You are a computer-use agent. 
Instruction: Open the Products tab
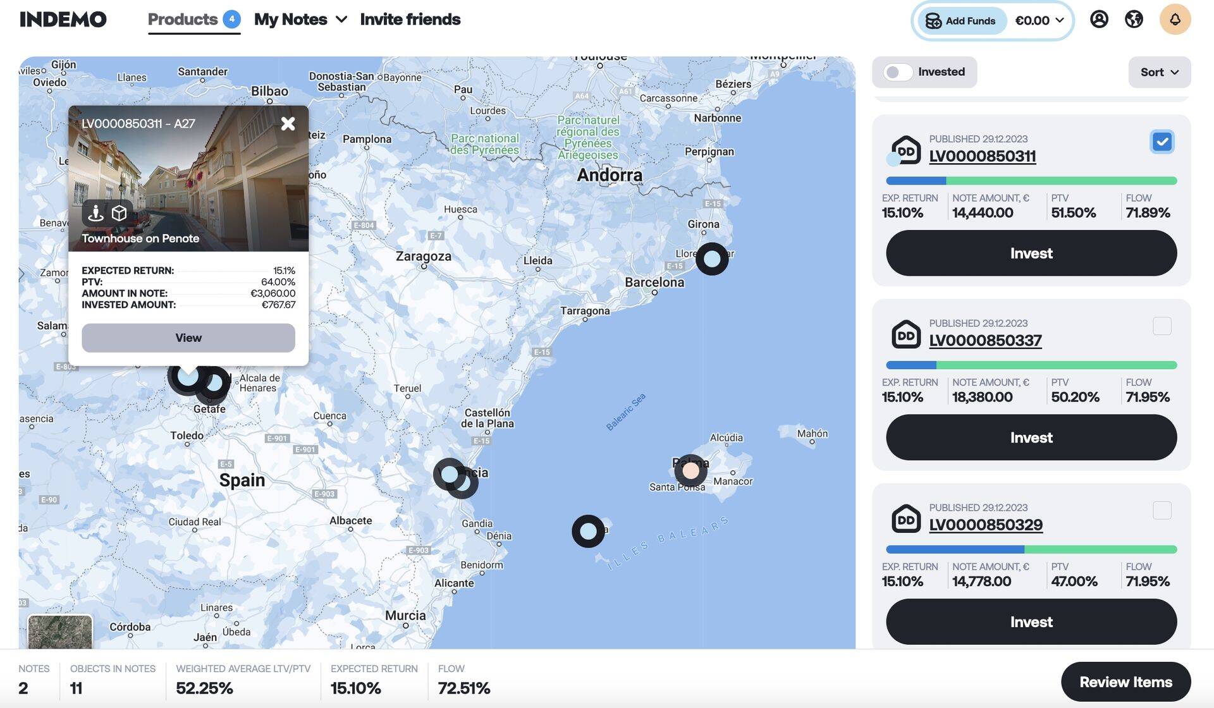pyautogui.click(x=183, y=20)
